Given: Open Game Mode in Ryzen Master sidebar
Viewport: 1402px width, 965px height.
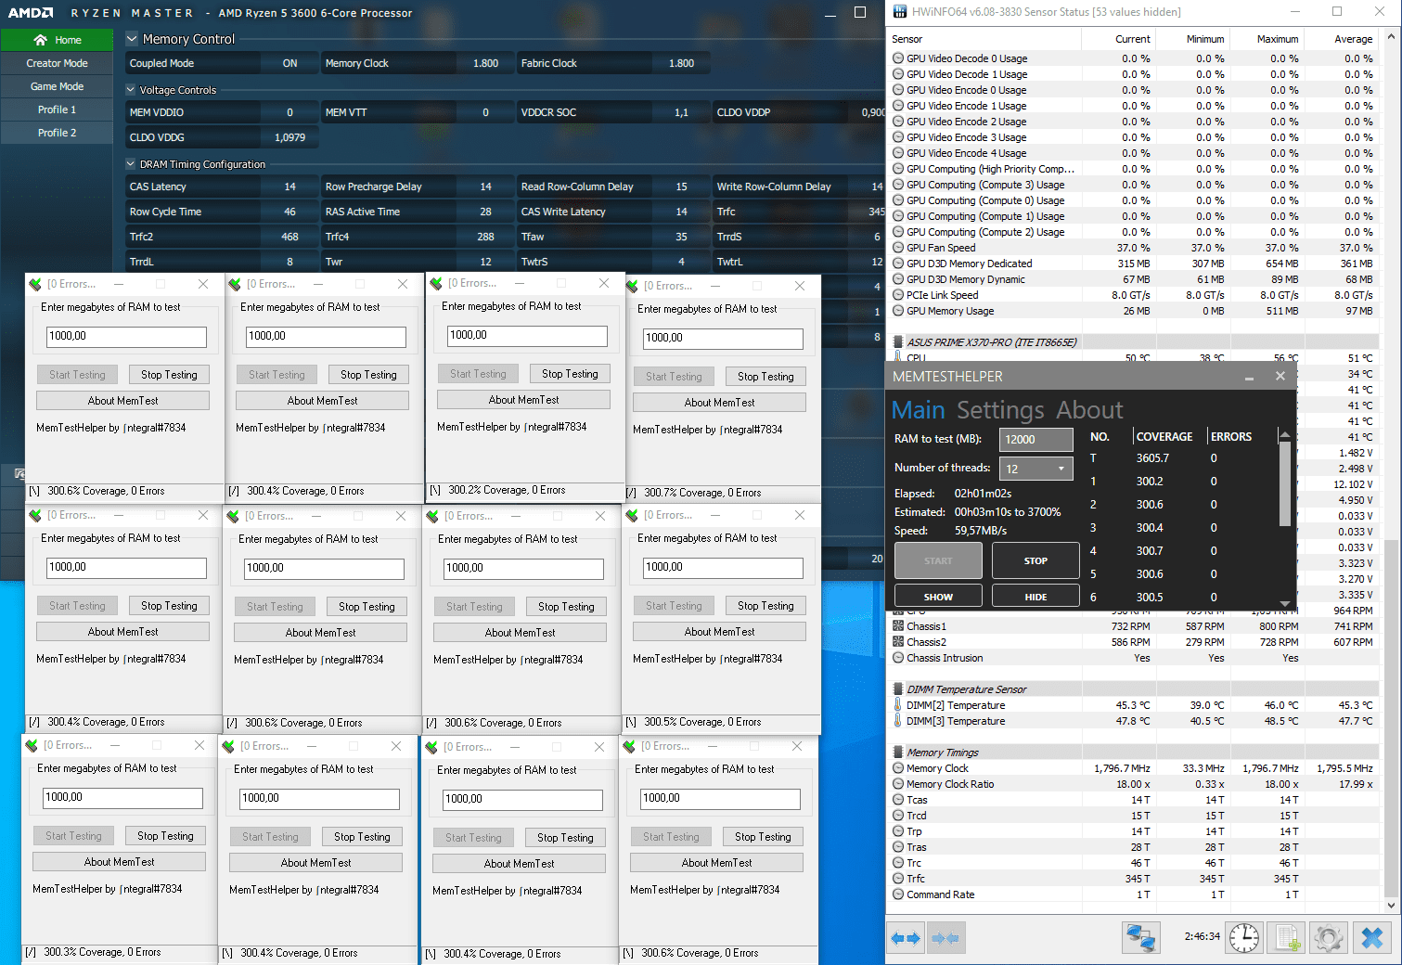Looking at the screenshot, I should pos(57,86).
